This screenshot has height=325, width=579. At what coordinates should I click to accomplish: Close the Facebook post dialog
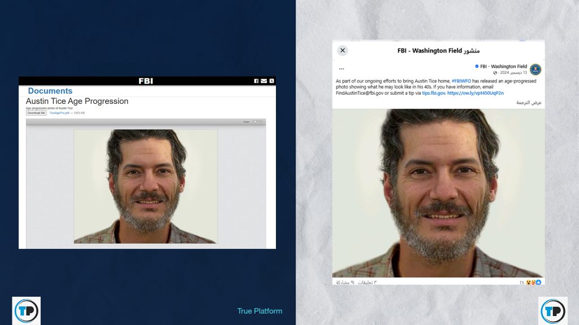pyautogui.click(x=343, y=50)
